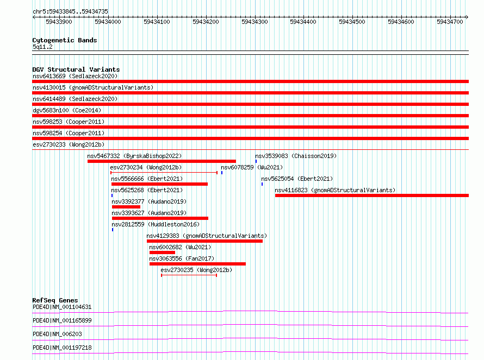Click the red bar under nsv3393627
The width and height of the screenshot is (484, 360).
point(160,218)
